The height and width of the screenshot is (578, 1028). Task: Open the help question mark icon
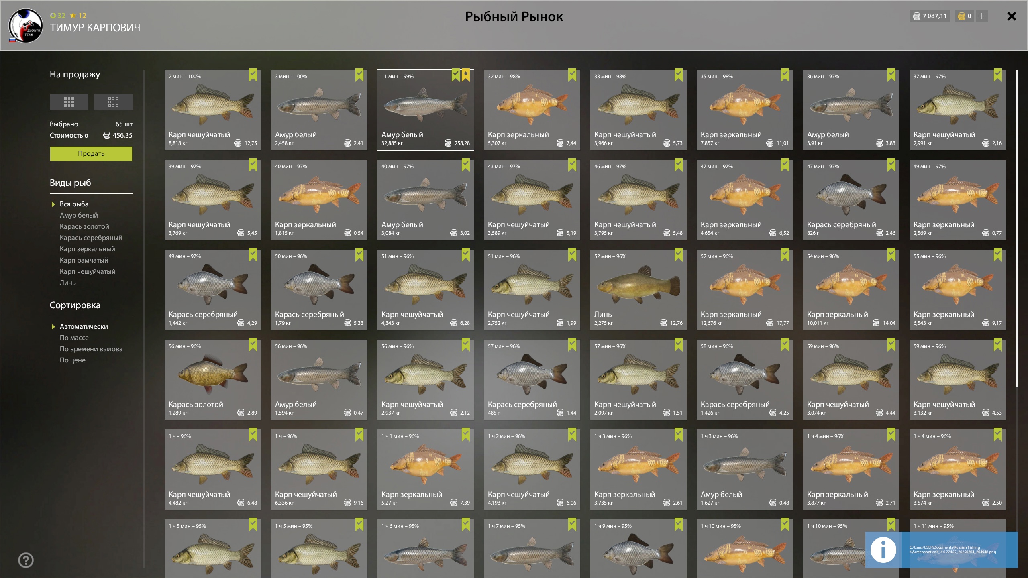(26, 560)
